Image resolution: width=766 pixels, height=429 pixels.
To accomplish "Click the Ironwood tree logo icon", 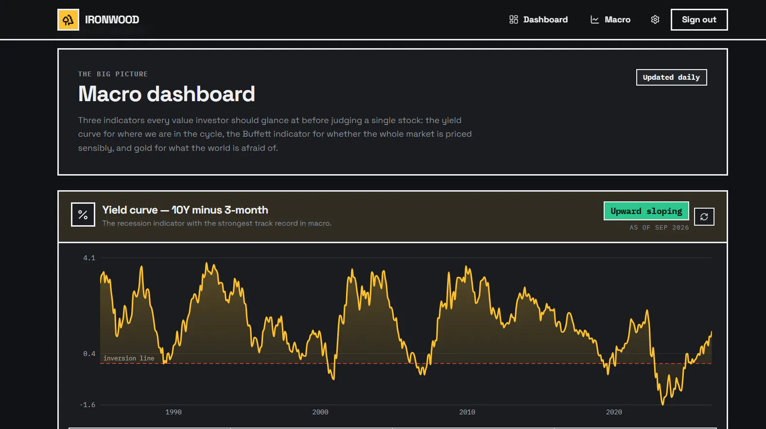I will click(x=68, y=19).
